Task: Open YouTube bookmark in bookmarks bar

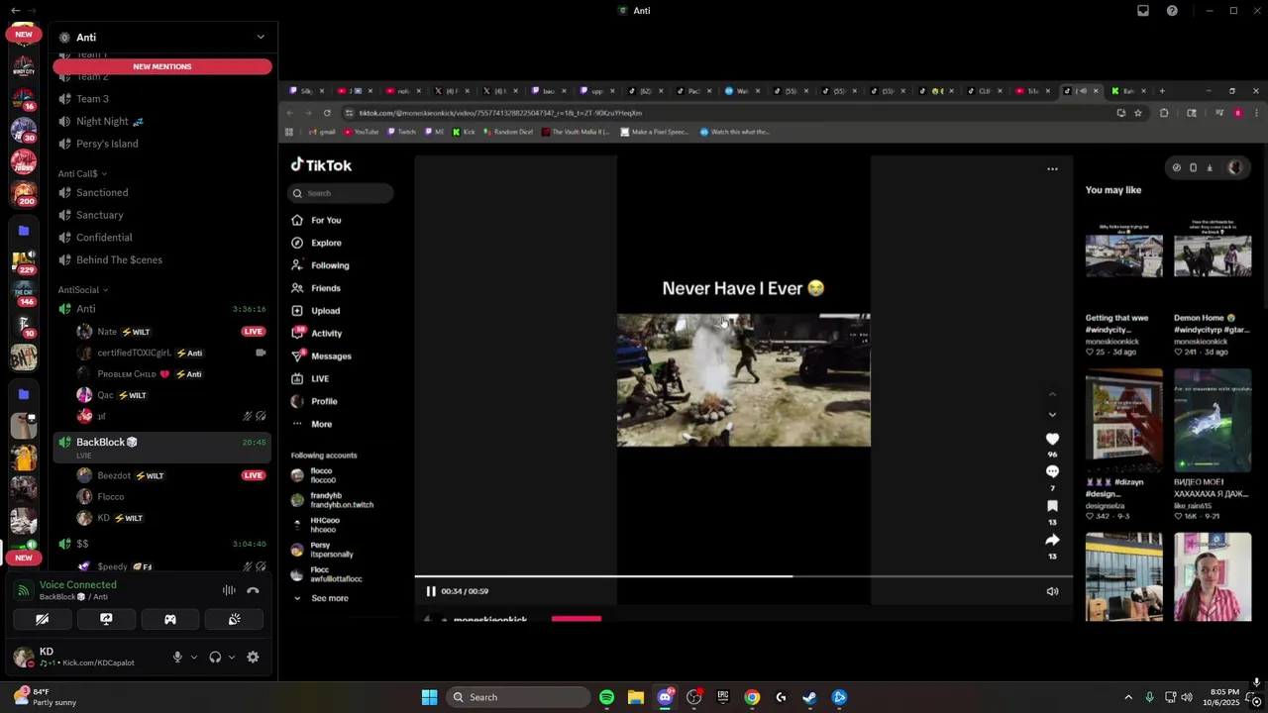Action: (x=361, y=132)
